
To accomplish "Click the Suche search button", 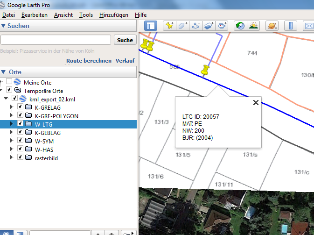I will [x=125, y=40].
